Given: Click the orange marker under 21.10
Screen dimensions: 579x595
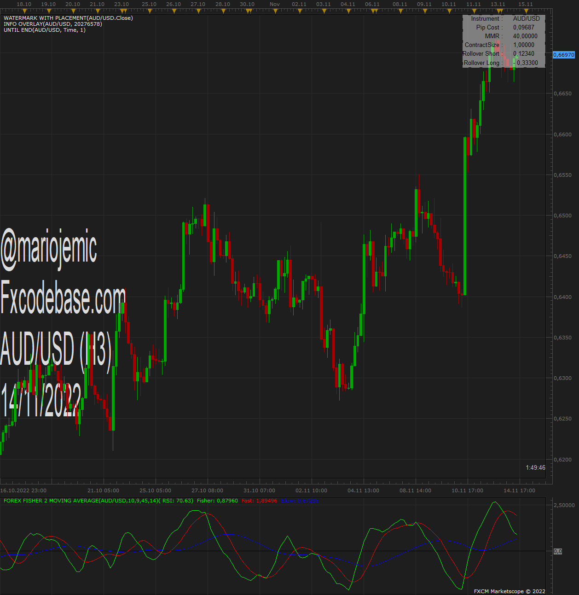Looking at the screenshot, I should (98, 11).
